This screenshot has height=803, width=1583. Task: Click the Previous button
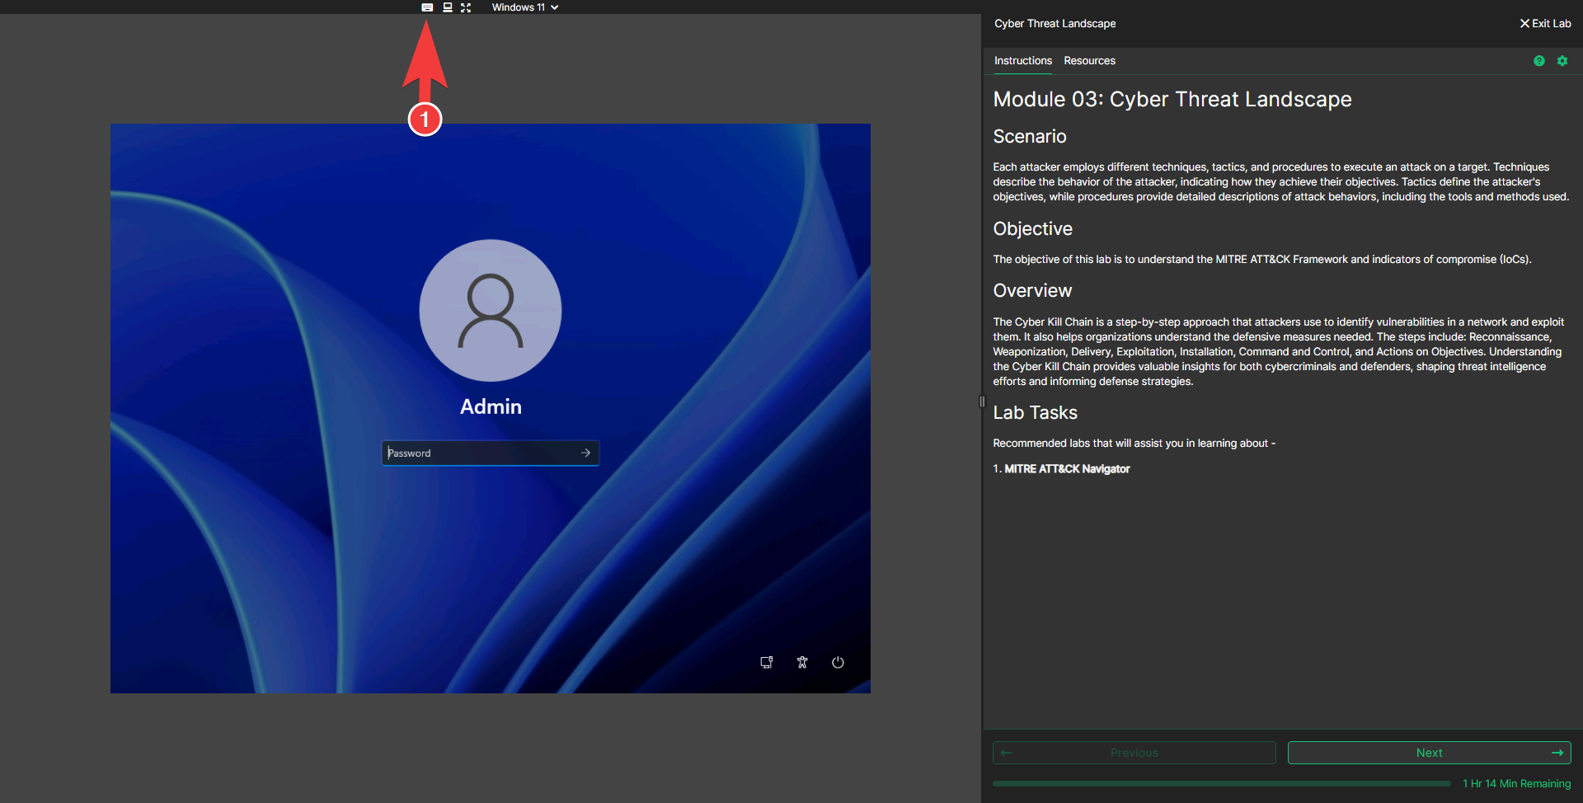click(1134, 753)
